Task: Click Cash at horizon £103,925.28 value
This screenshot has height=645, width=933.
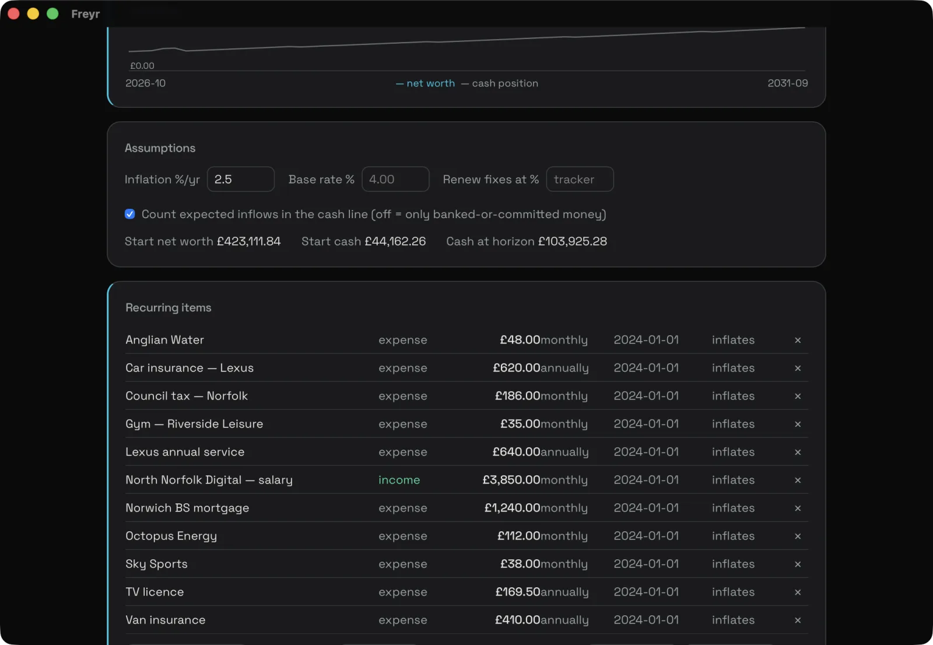Action: click(x=572, y=241)
